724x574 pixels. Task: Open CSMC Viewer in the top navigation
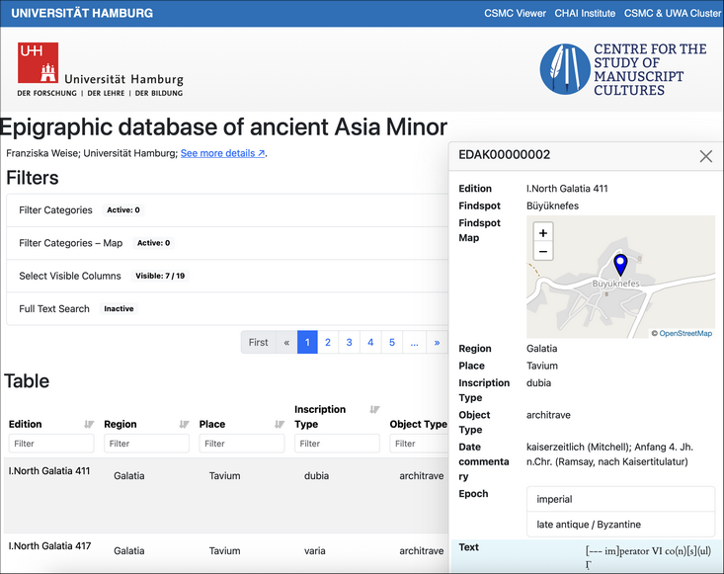pyautogui.click(x=517, y=14)
